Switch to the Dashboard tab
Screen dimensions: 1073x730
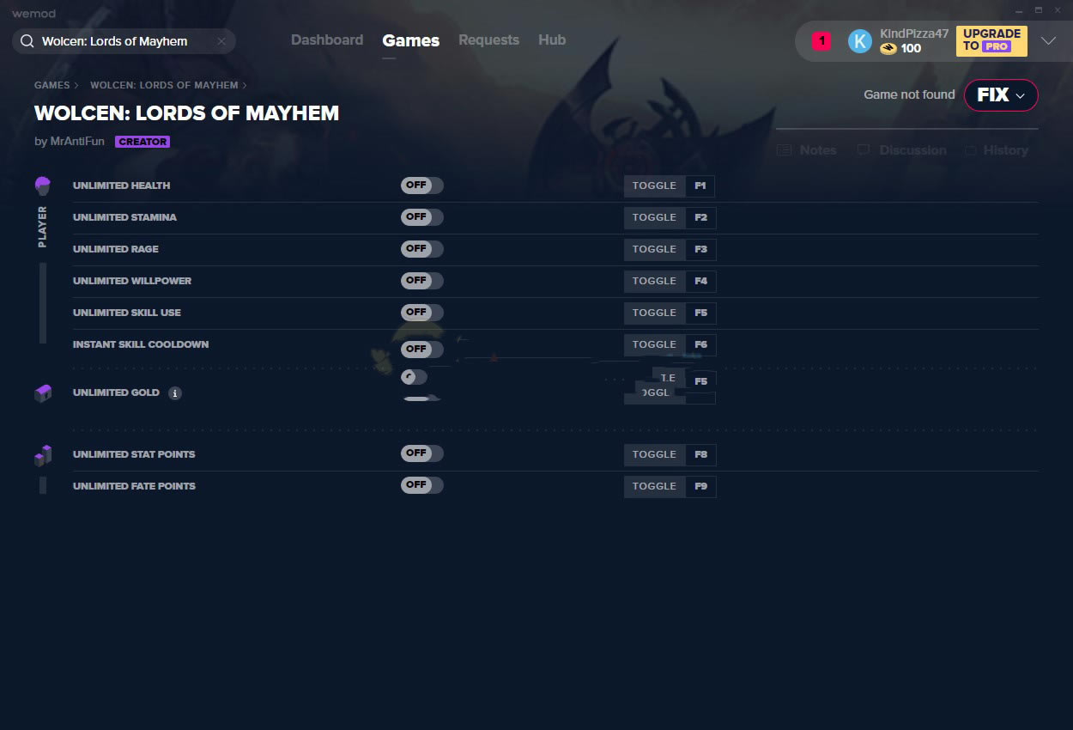coord(327,40)
